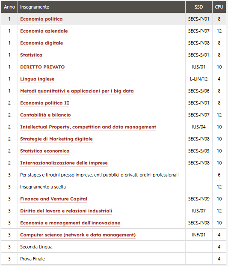
Task: Click Diritto del lavoro e relazioni industriali
Action: coord(66,211)
